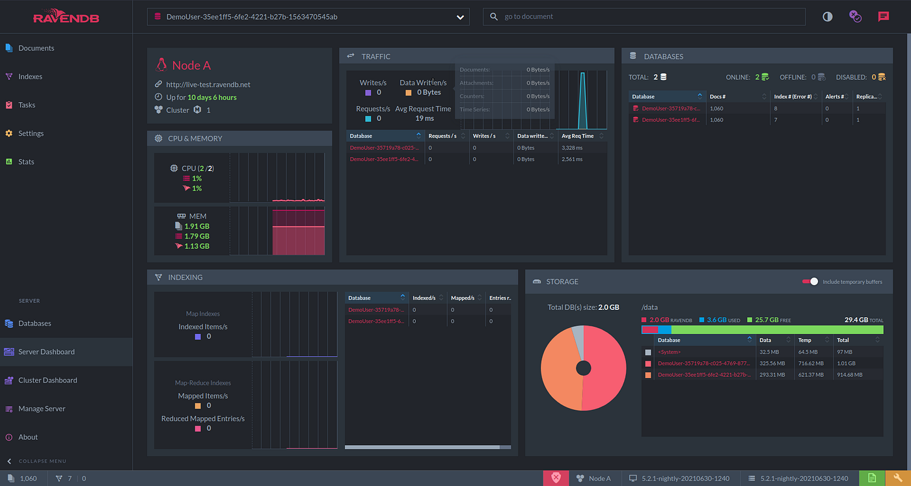Sort Traffic table by Avg Req Time
The height and width of the screenshot is (486, 911).
coord(582,136)
